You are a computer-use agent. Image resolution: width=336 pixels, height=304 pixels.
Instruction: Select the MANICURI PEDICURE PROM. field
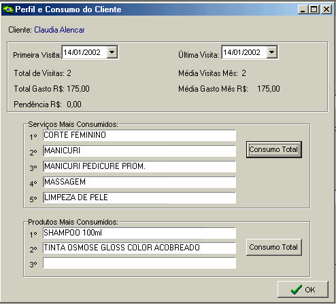click(139, 166)
